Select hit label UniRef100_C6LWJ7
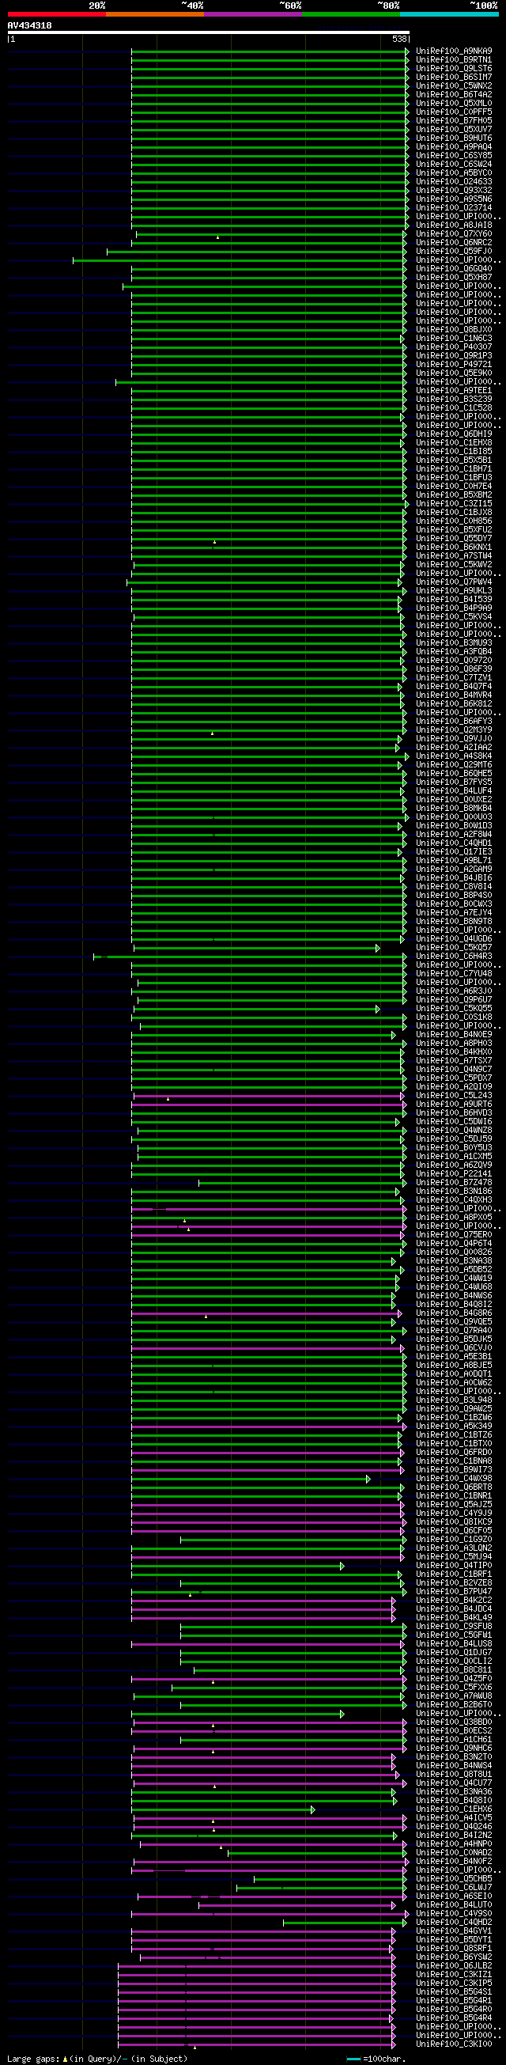Viewport: 506px width, 2065px height. [454, 1888]
